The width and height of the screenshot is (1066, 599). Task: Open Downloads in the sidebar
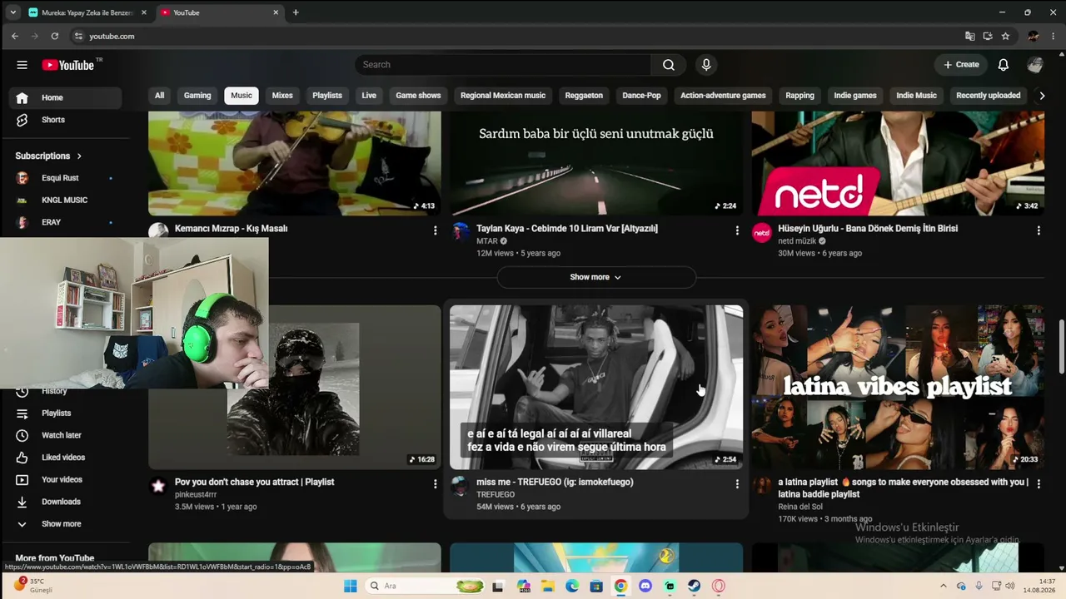point(65,502)
